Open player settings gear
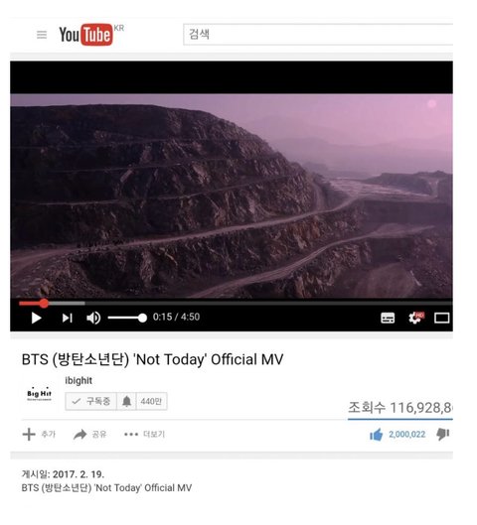 (416, 318)
